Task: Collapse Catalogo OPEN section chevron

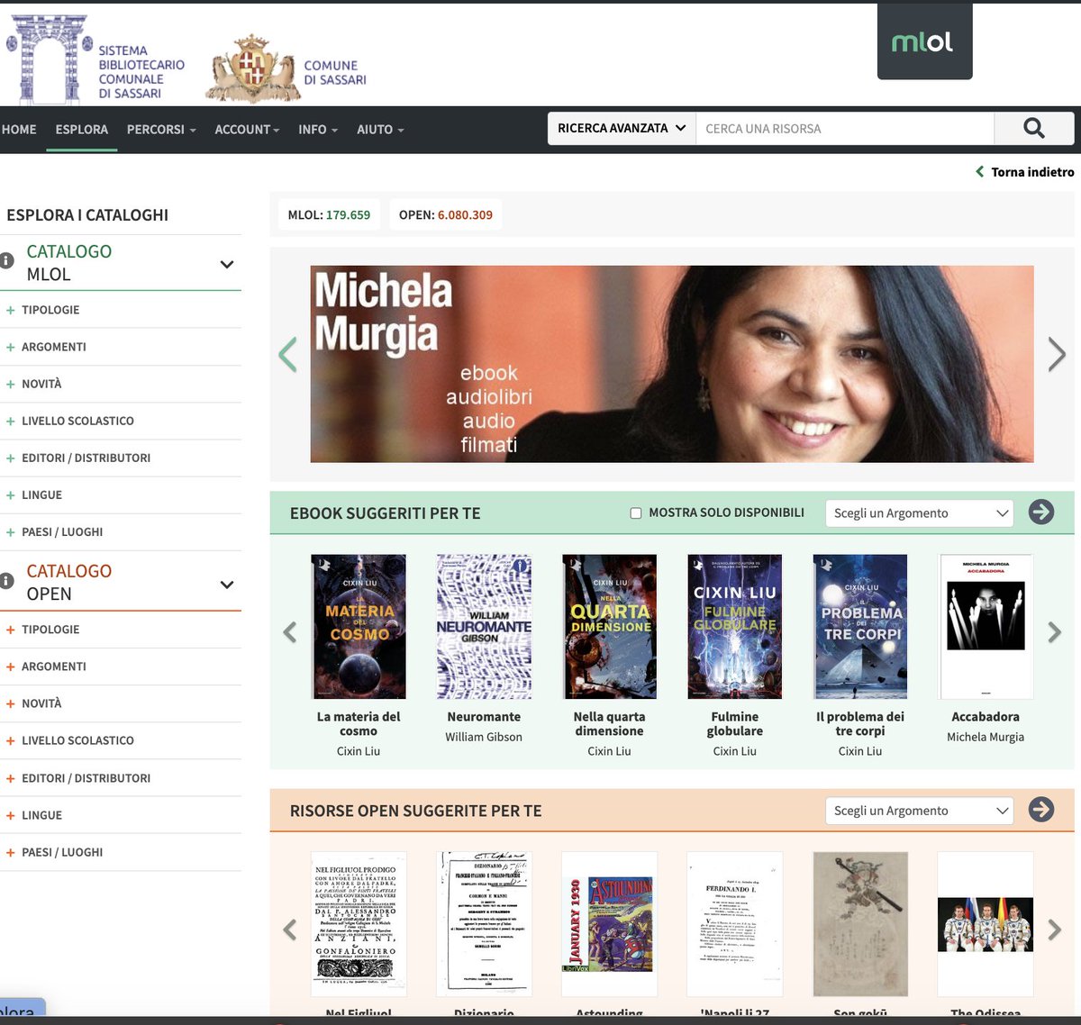Action: pos(227,585)
